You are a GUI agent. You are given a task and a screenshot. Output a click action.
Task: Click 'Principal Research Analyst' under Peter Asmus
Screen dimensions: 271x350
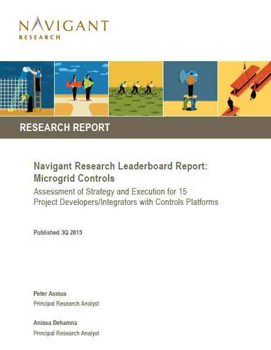66,303
